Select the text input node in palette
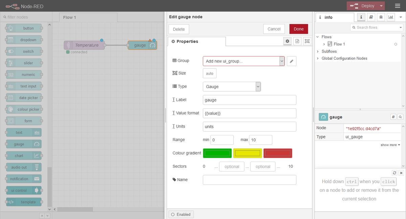The height and width of the screenshot is (219, 406). point(24,86)
